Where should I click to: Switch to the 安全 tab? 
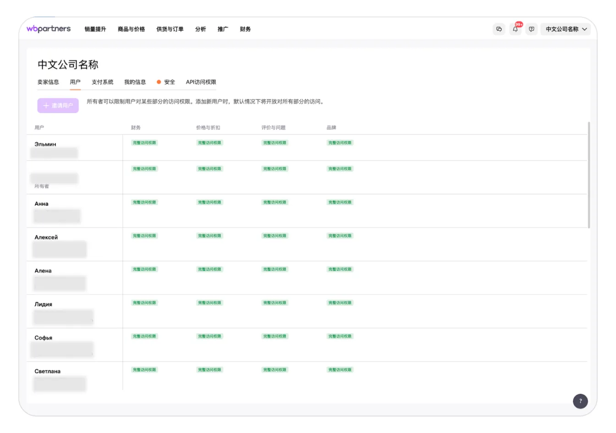pos(169,82)
